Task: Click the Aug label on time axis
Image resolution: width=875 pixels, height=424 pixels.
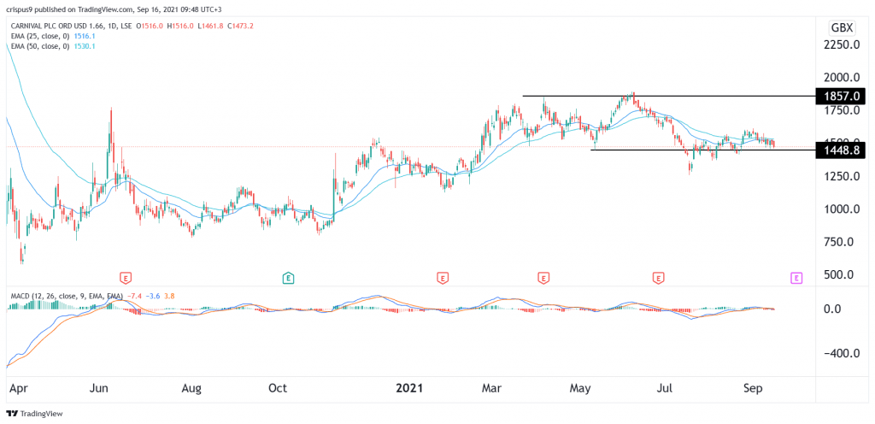Action: [x=191, y=388]
